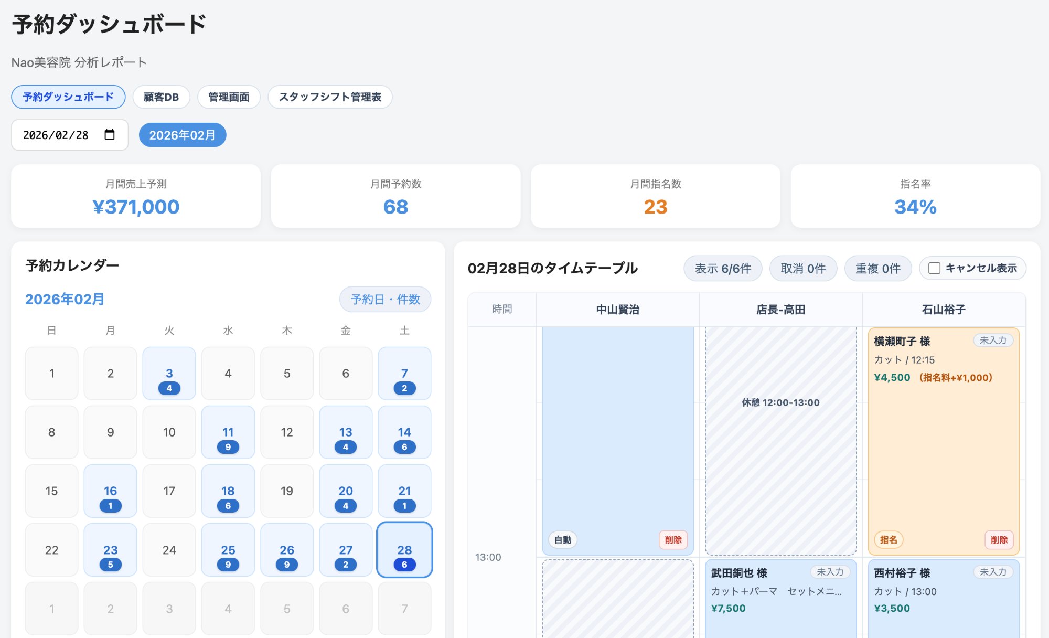This screenshot has height=638, width=1049.
Task: Delete 横瀬町子 booking via 削除
Action: [999, 540]
